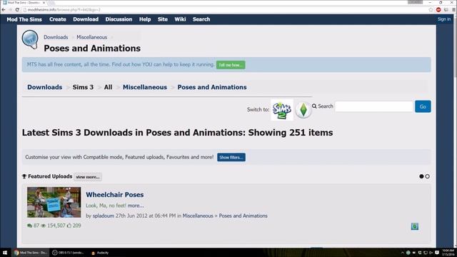Screen dimensions: 457x257
Task: Open the Wheelchair Poses thumbnail
Action: pyautogui.click(x=54, y=202)
